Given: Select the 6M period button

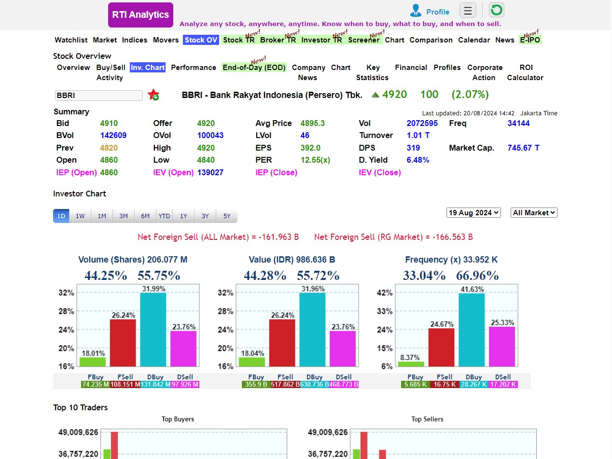Looking at the screenshot, I should click(x=145, y=216).
